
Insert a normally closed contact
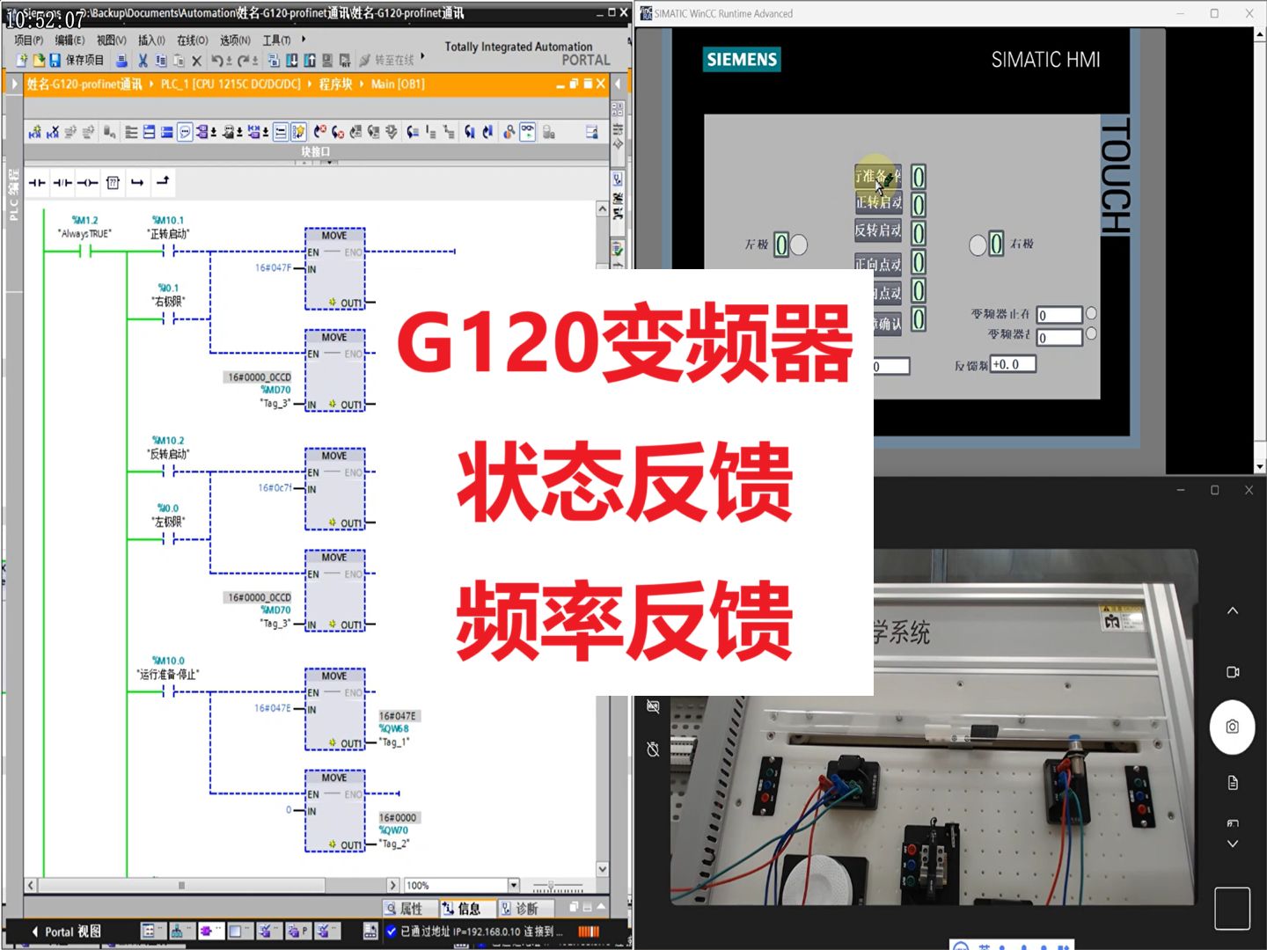[62, 183]
